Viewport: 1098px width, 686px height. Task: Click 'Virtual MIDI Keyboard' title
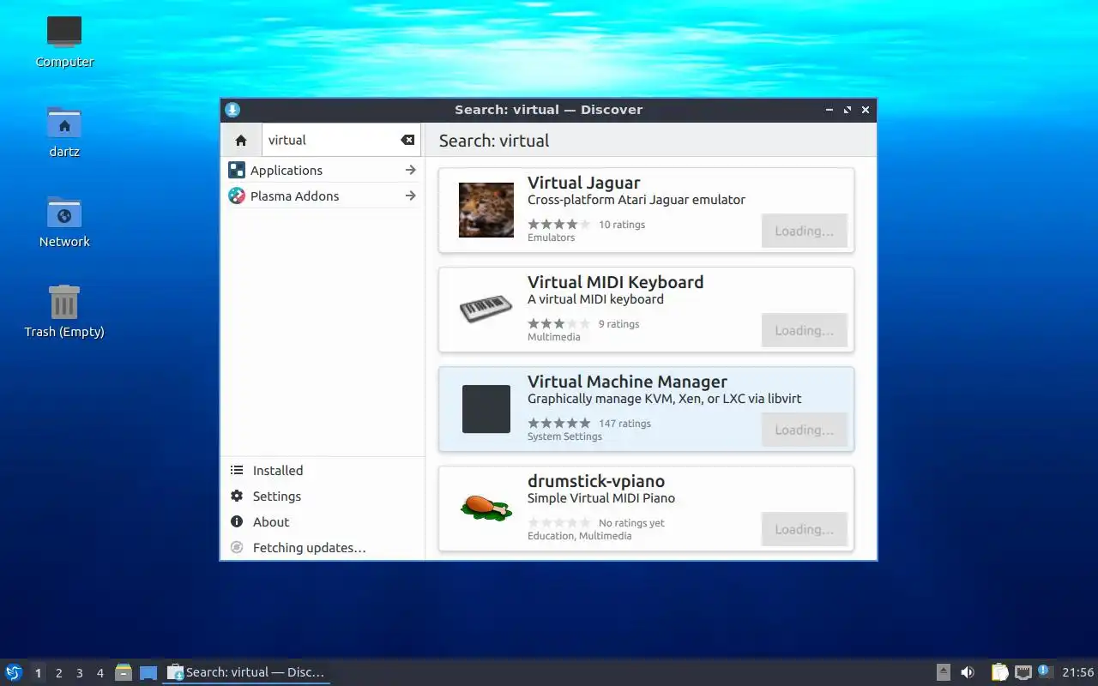tap(615, 282)
